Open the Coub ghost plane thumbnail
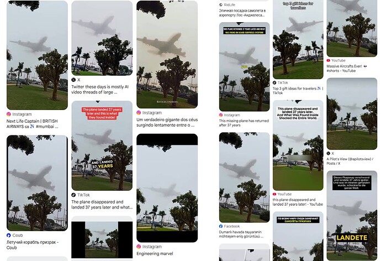The width and height of the screenshot is (381, 261). coord(37,183)
